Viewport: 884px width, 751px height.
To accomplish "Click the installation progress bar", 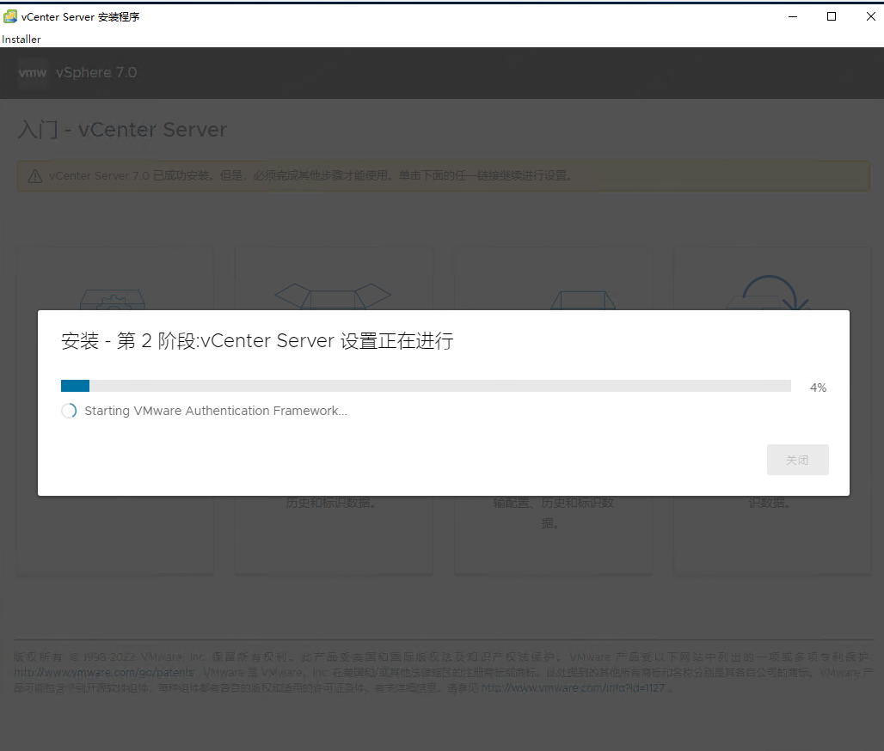I will point(426,386).
